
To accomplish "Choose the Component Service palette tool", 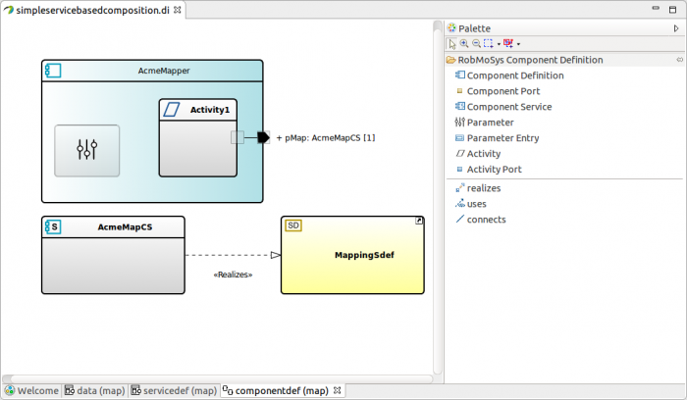I will tap(508, 107).
